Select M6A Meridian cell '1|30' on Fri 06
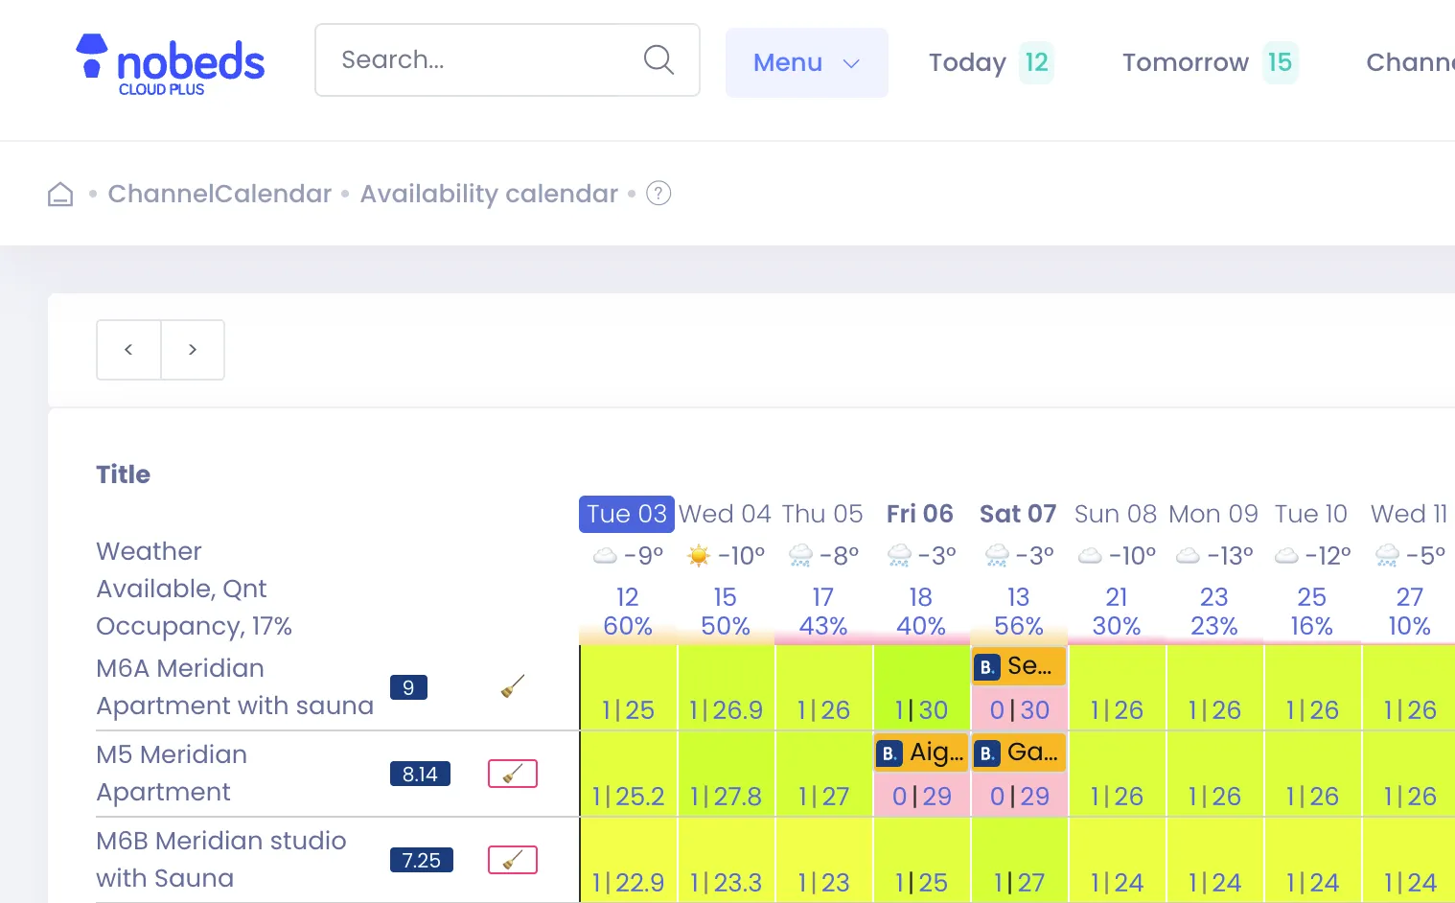The width and height of the screenshot is (1455, 903). 921,688
